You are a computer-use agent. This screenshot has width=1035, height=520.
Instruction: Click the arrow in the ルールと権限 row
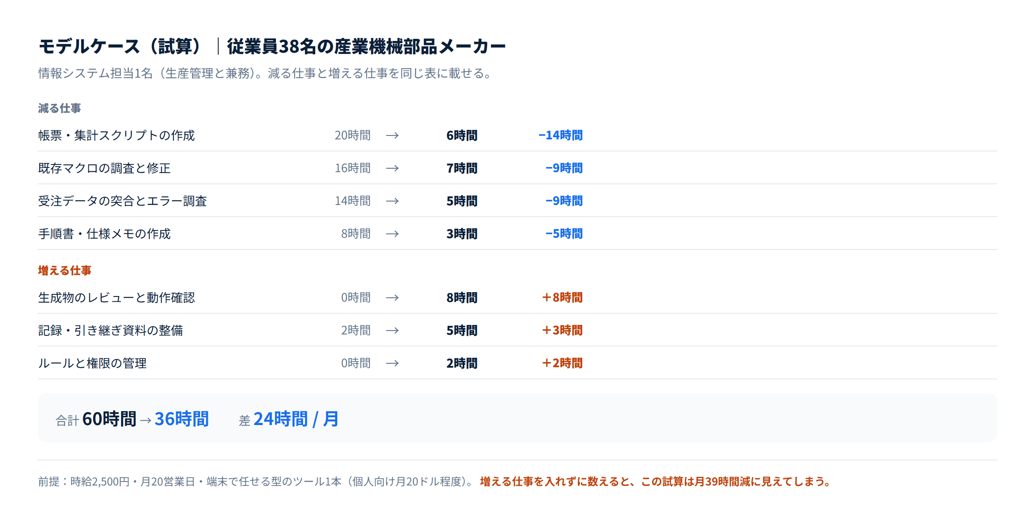coord(392,363)
